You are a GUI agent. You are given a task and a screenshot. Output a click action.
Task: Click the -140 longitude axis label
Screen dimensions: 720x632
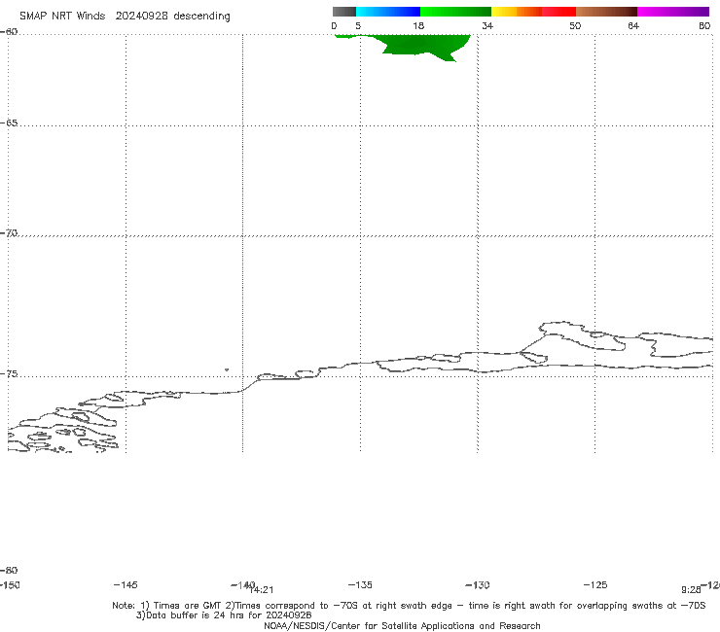click(242, 585)
